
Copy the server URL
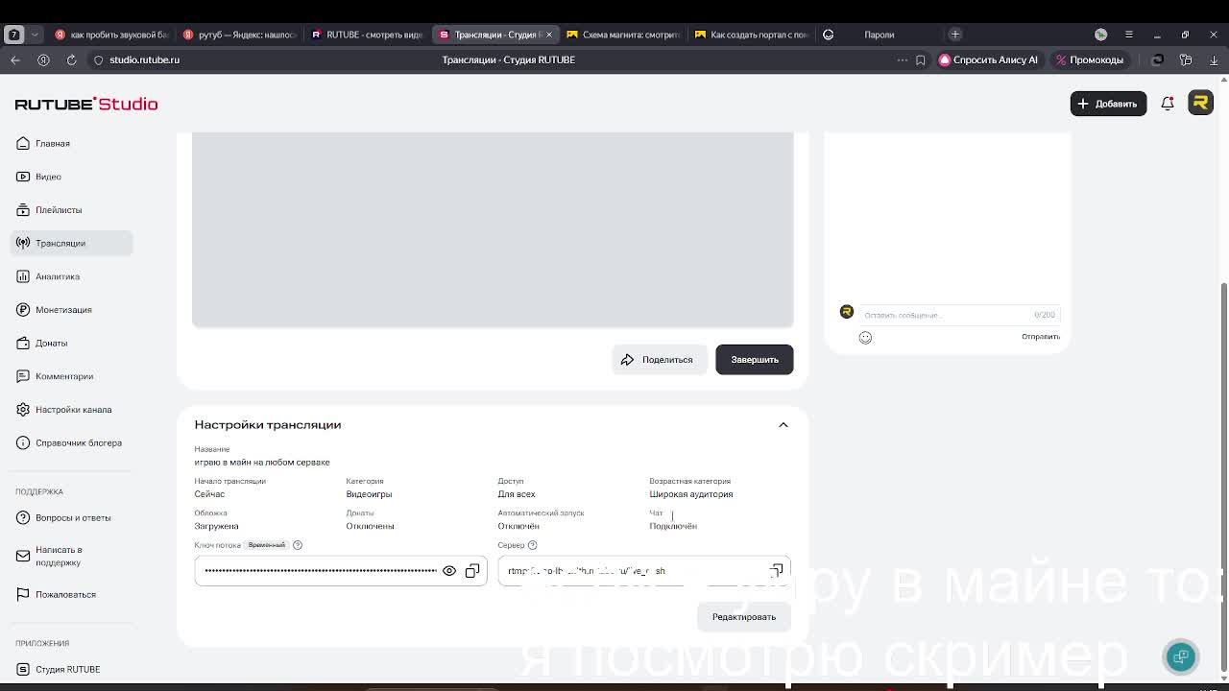coord(776,571)
